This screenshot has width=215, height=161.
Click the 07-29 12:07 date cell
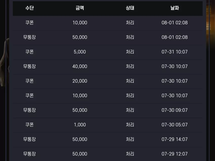pyautogui.click(x=175, y=154)
